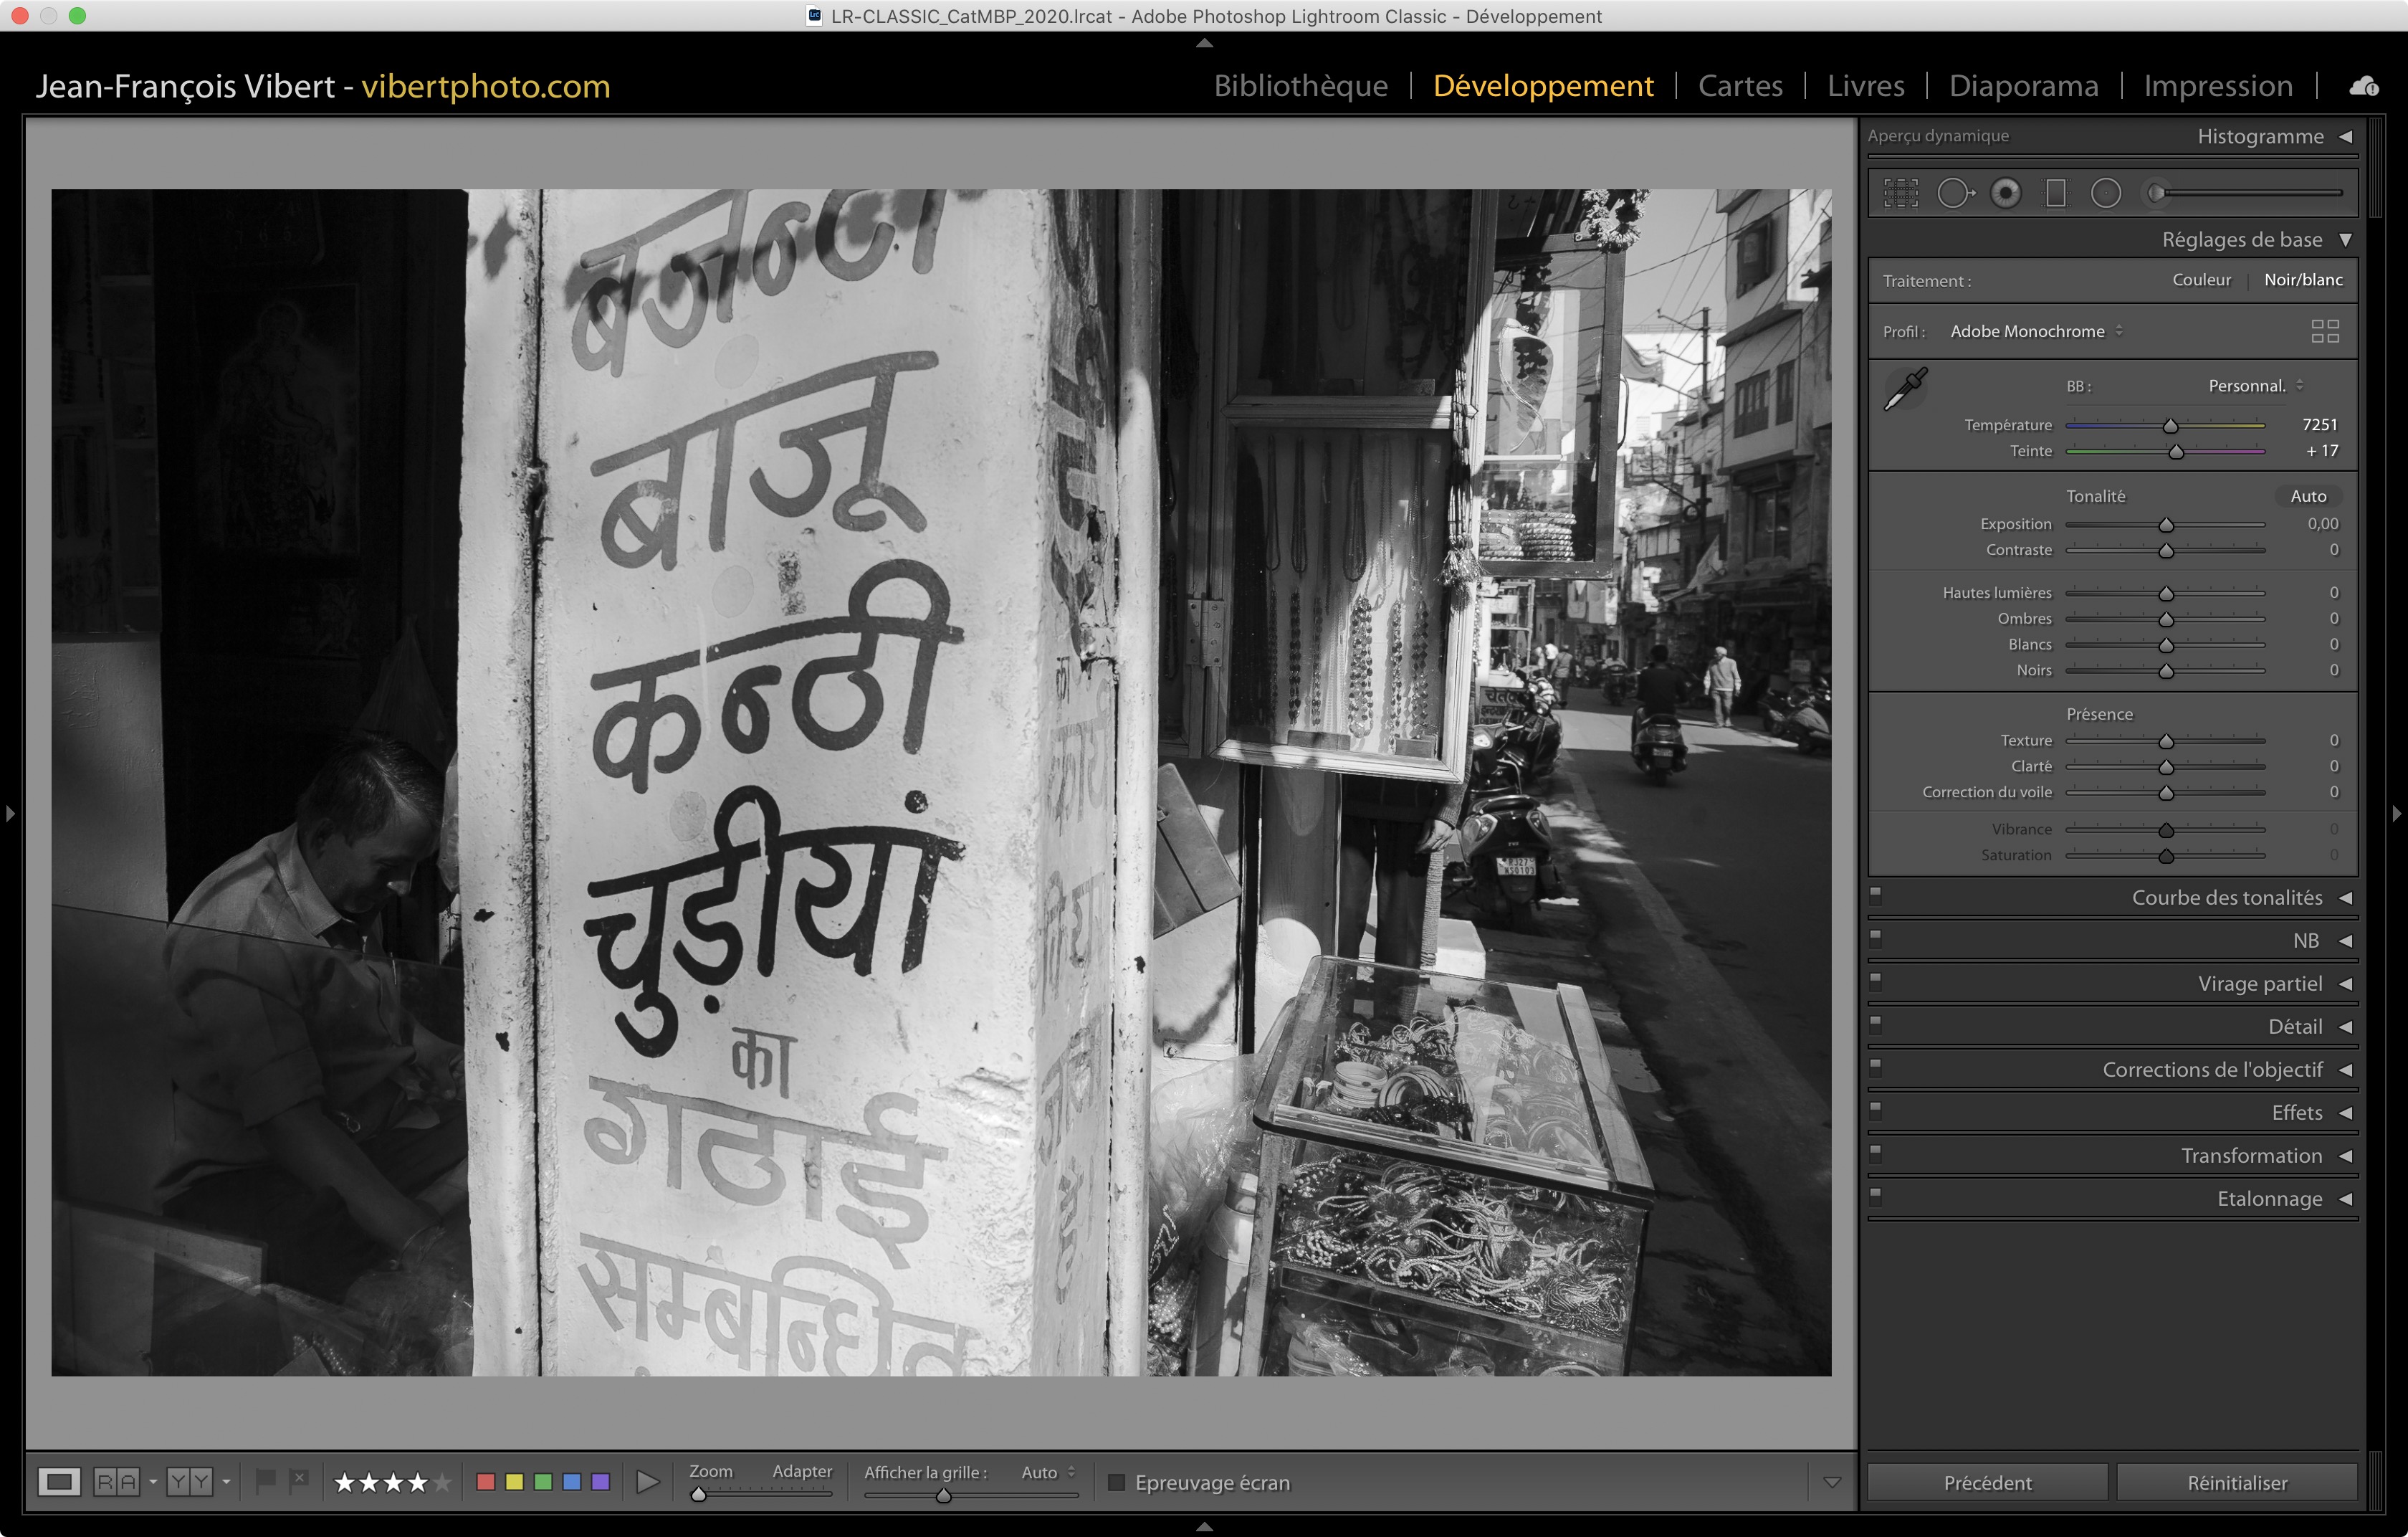The height and width of the screenshot is (1537, 2408).
Task: Click the before/after RA view icon
Action: (x=116, y=1481)
